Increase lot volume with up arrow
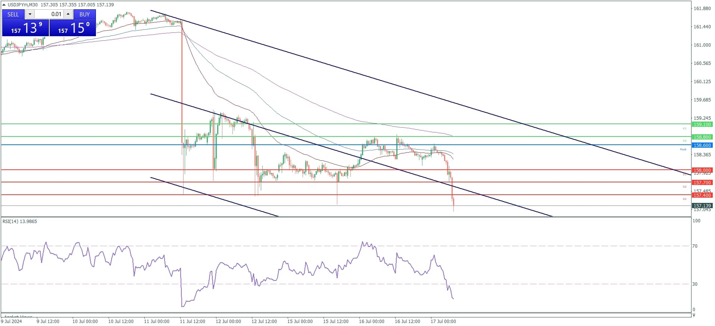The width and height of the screenshot is (715, 326). (68, 14)
